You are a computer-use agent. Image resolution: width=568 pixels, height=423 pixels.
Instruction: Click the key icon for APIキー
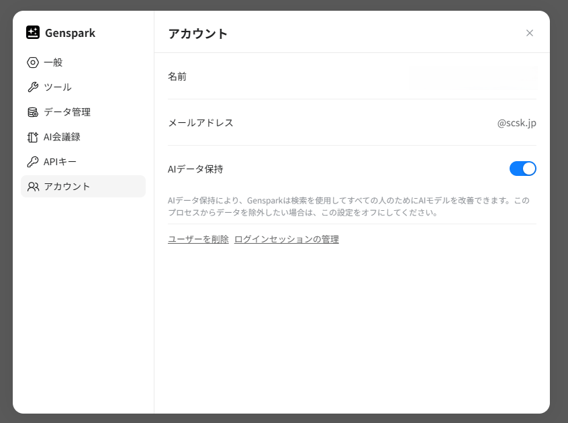[x=33, y=162]
